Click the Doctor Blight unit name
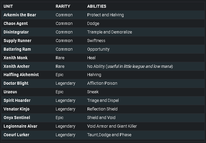 pos(16,83)
